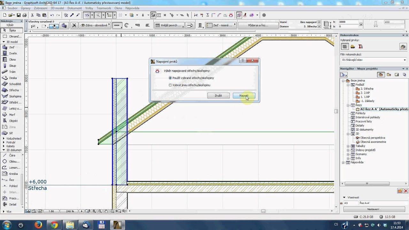409x230 pixels.
Task: Click the Půdorys a řez... button
Action: tap(258, 25)
